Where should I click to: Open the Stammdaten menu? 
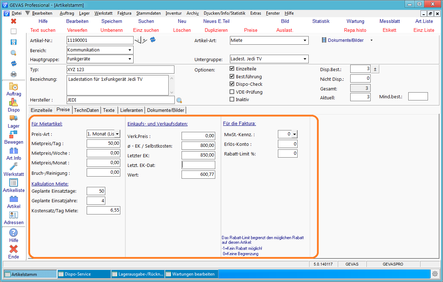point(149,13)
